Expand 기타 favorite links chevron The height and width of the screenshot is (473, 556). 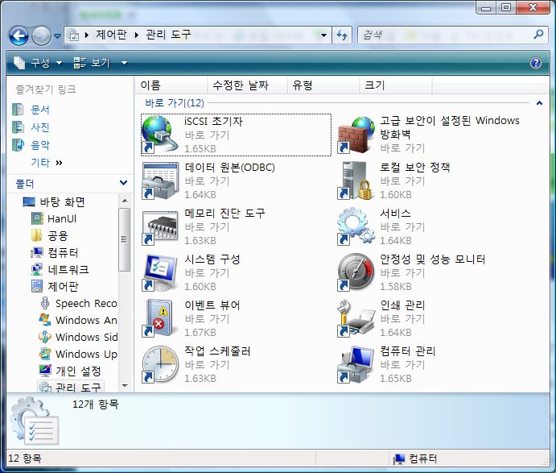pos(59,163)
